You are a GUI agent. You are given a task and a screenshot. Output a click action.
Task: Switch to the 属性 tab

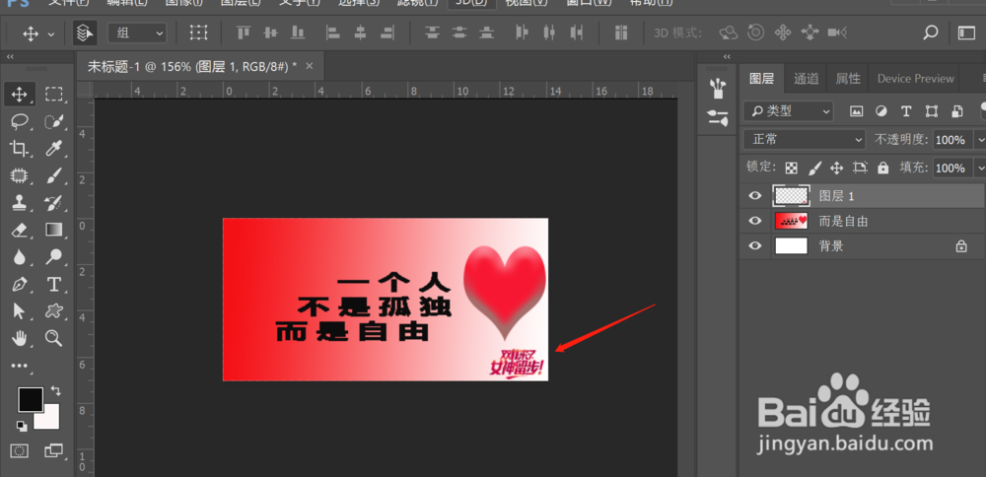(x=848, y=79)
